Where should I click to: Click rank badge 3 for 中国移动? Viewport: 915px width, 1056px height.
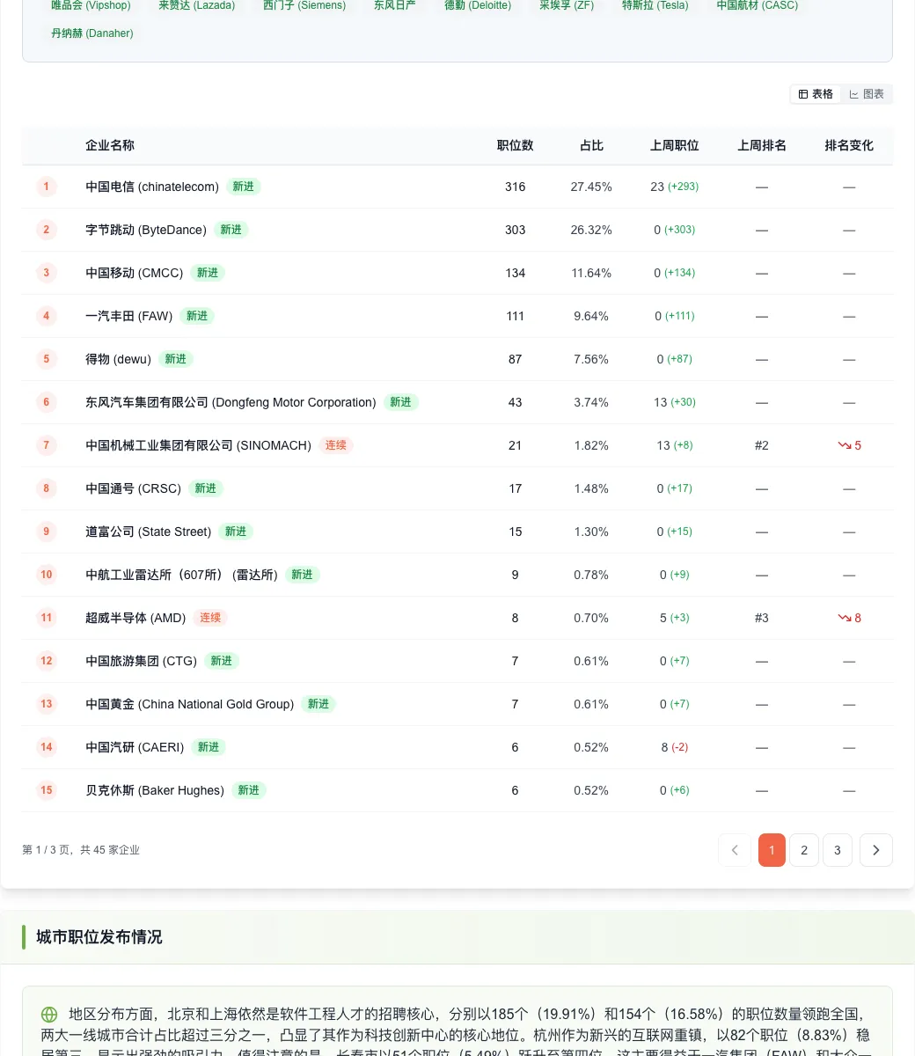(47, 273)
